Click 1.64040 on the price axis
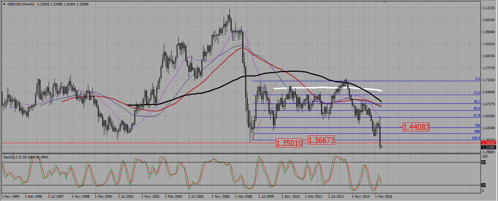The image size is (498, 201). click(490, 92)
